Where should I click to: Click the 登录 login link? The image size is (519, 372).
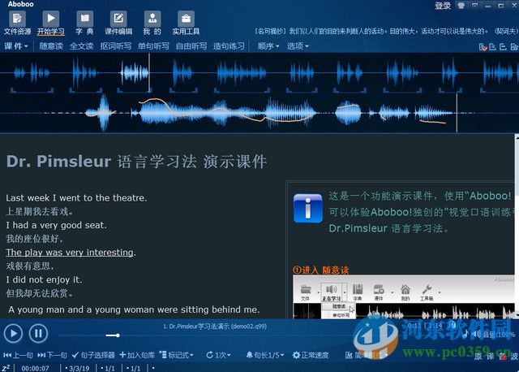pos(443,6)
